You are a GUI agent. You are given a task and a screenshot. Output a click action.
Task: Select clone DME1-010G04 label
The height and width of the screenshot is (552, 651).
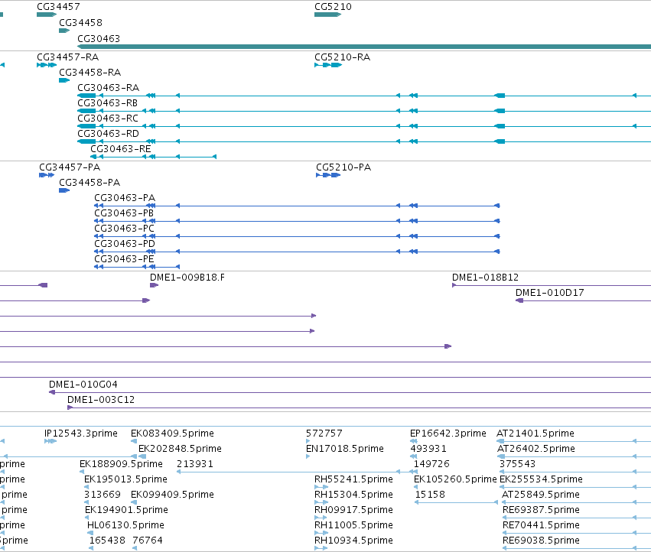[83, 385]
